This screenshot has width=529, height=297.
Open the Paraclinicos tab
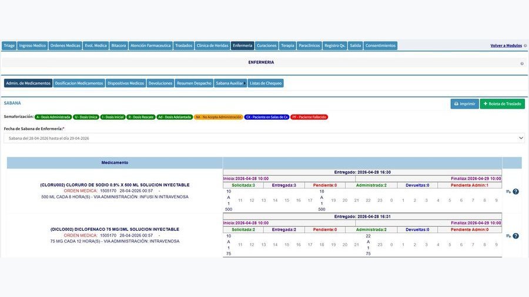click(x=309, y=45)
